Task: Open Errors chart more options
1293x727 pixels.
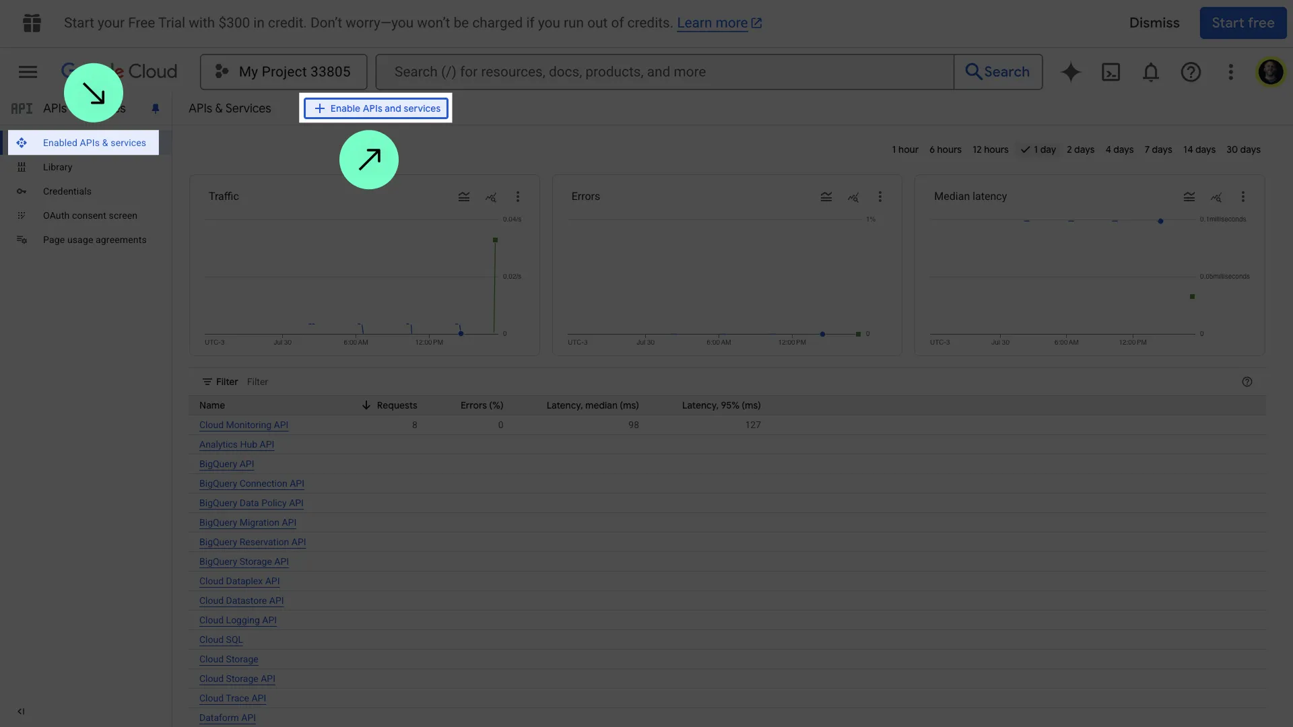Action: tap(880, 197)
